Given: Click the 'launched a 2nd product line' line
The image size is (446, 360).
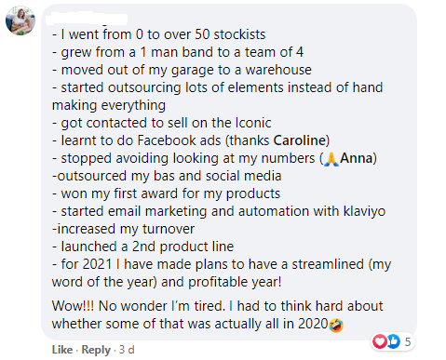Looking at the screenshot, I should click(142, 247).
